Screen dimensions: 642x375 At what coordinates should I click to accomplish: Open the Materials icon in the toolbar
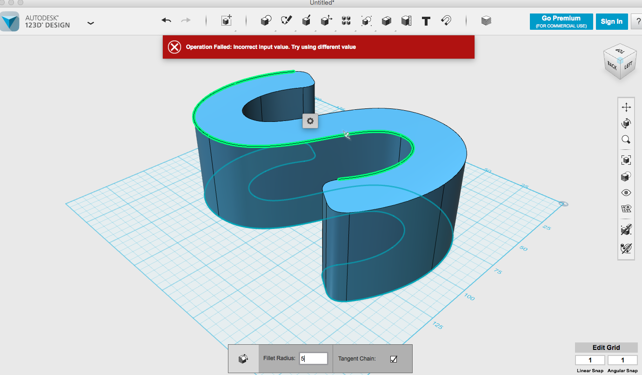(486, 20)
